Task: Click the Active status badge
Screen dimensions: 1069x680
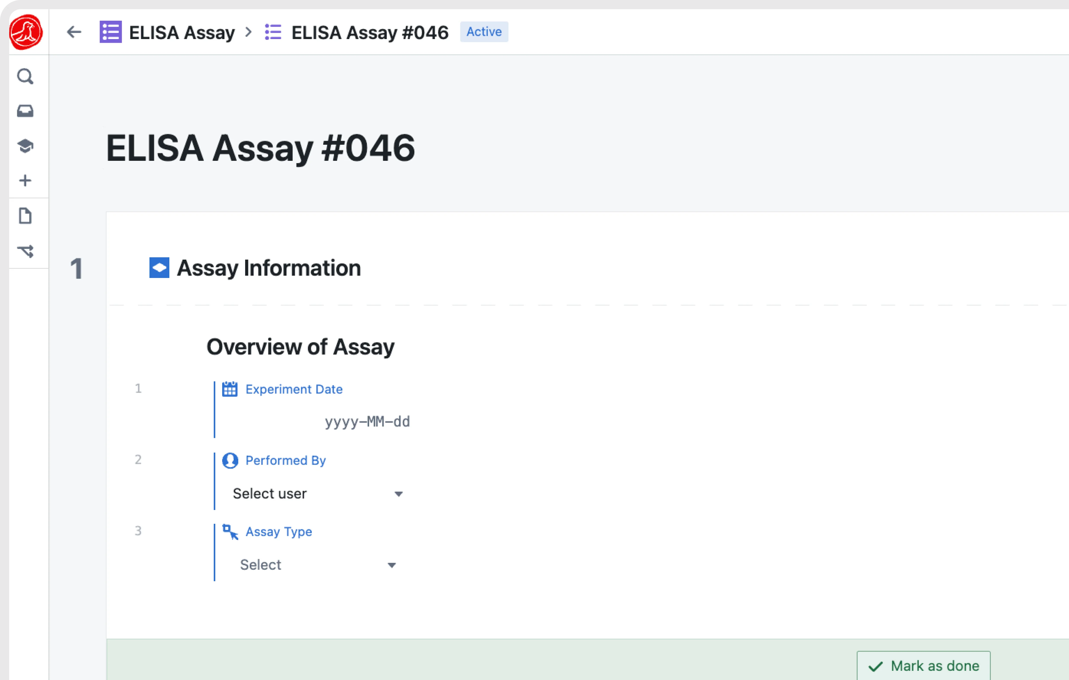Action: point(483,32)
